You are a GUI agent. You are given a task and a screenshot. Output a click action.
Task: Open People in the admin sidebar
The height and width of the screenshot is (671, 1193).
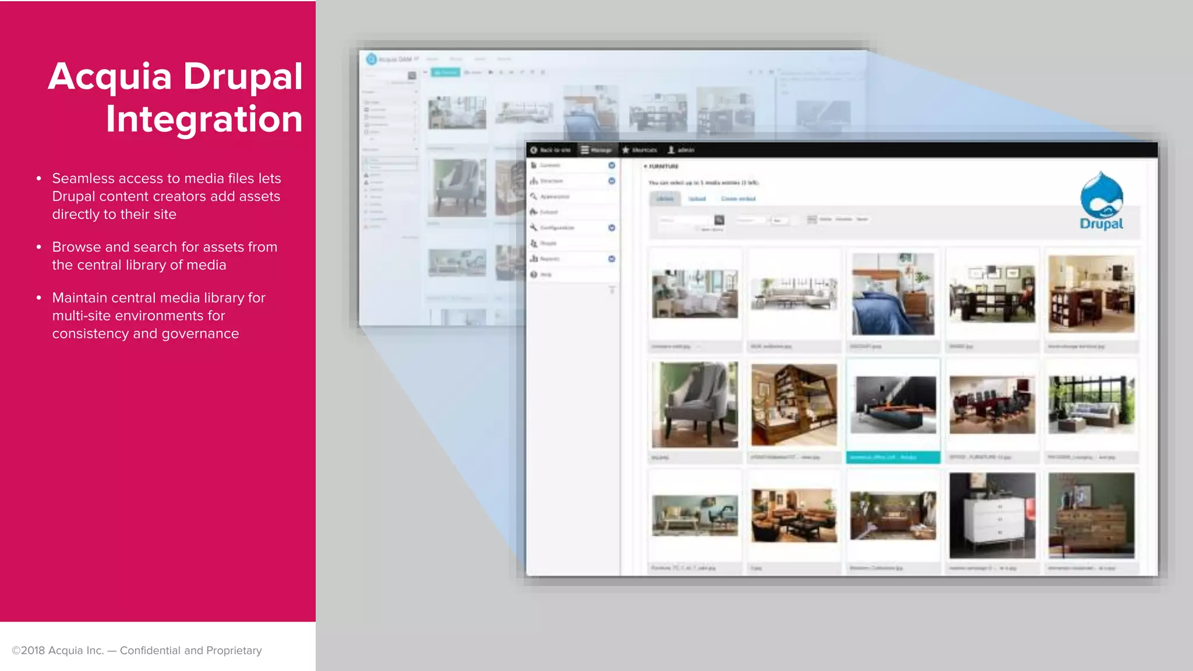tap(548, 243)
